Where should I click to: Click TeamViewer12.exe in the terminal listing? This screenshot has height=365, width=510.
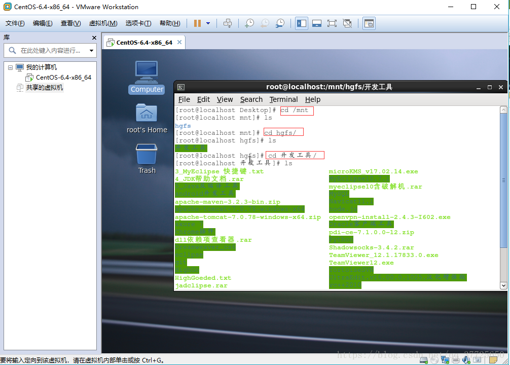(x=361, y=263)
